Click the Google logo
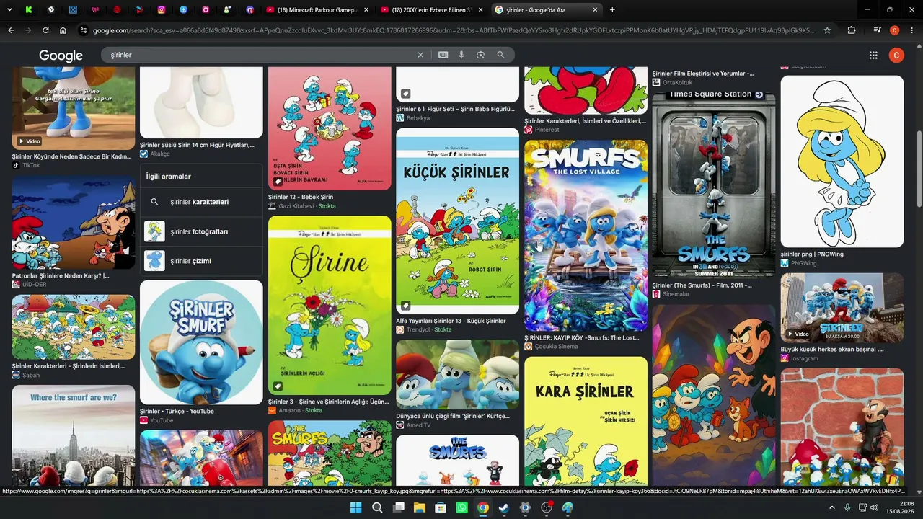The width and height of the screenshot is (923, 519). [61, 56]
